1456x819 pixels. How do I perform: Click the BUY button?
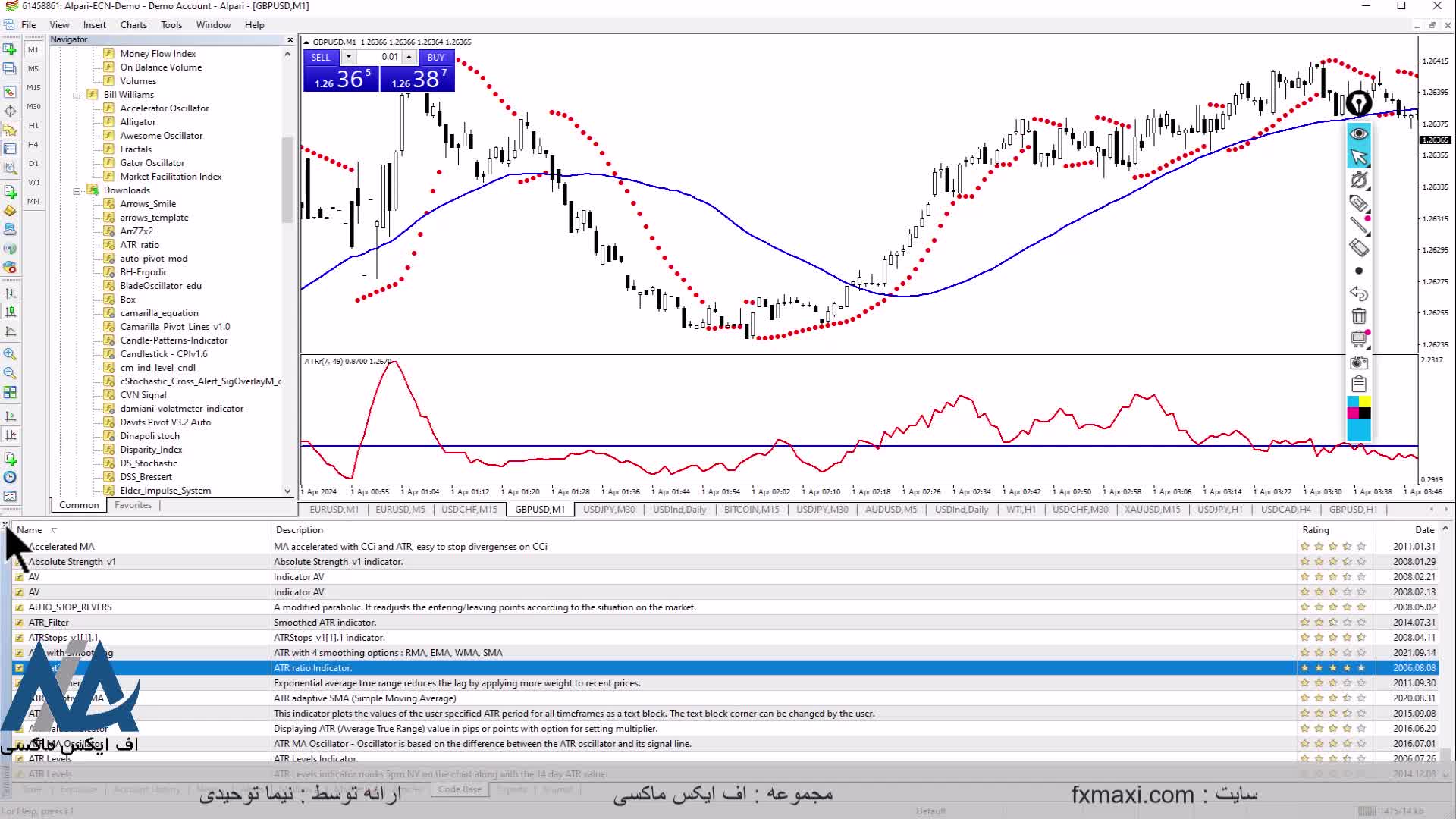(435, 57)
